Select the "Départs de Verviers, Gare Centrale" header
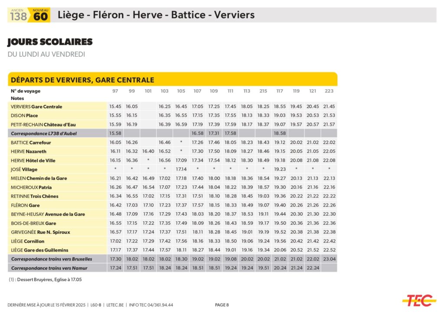This screenshot has width=444, height=314. [x=82, y=80]
